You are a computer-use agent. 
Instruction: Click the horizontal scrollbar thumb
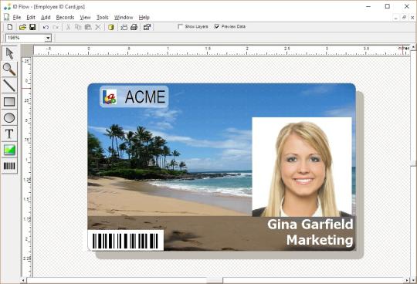(215, 280)
